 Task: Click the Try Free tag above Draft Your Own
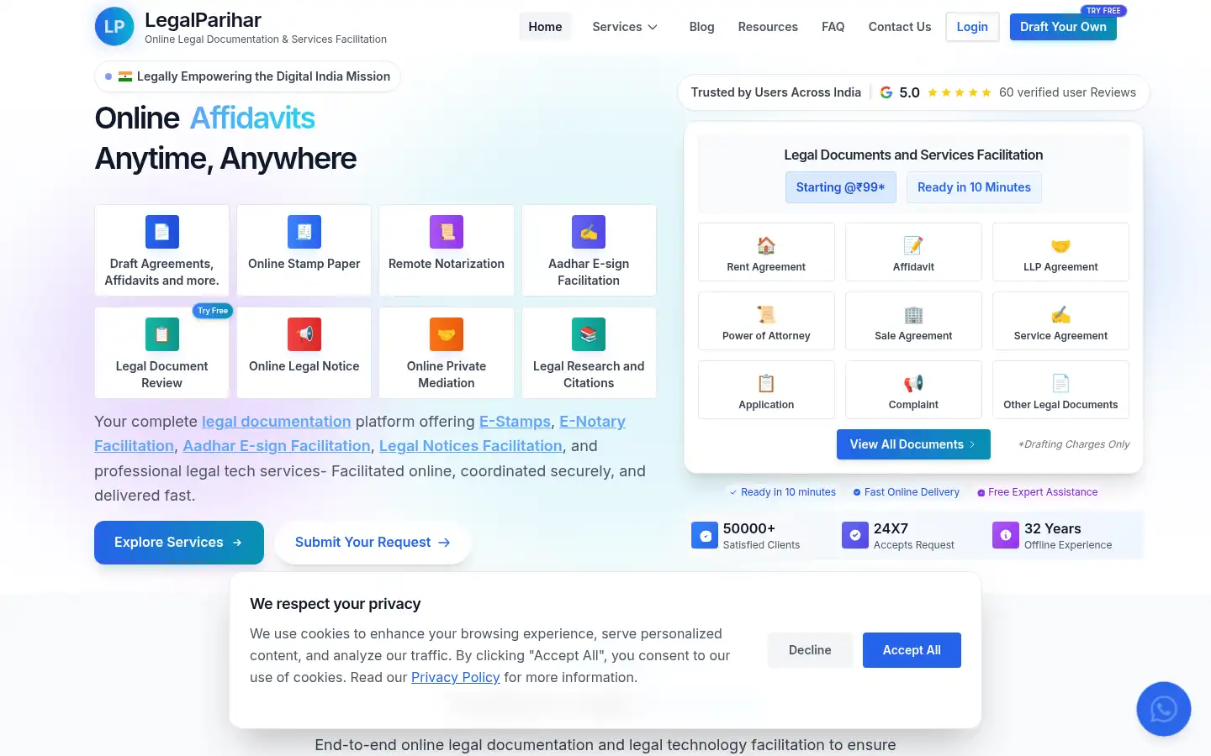tap(1103, 11)
